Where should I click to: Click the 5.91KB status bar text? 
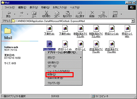click(55, 96)
